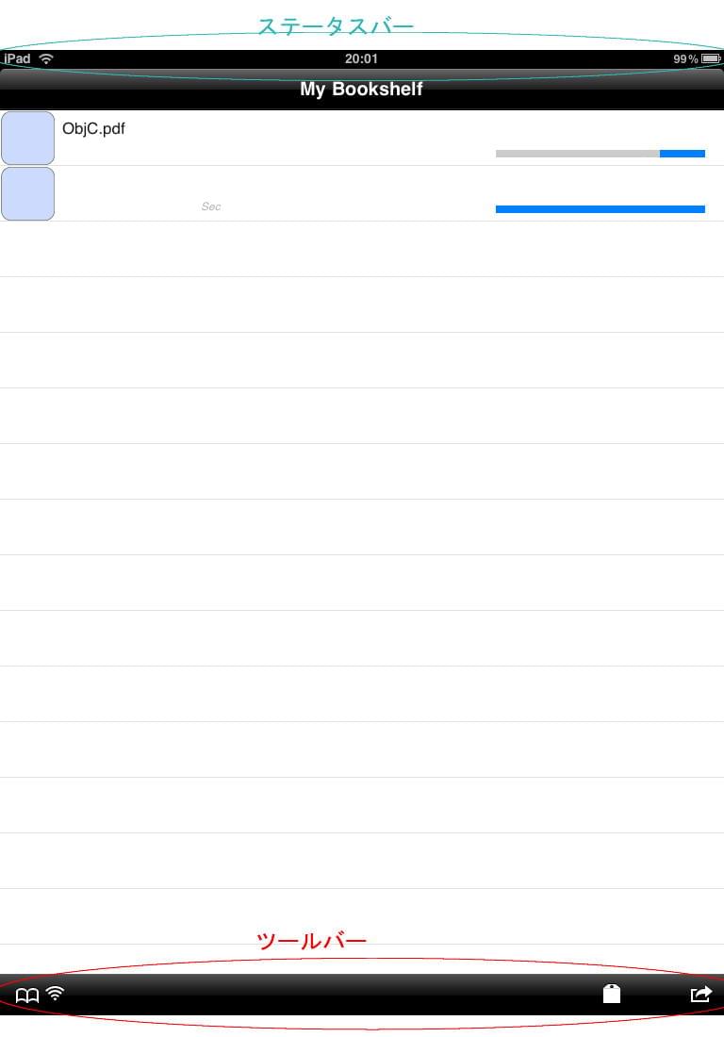Click the teal ステータスバー annotation label
724x1037 pixels.
[336, 25]
